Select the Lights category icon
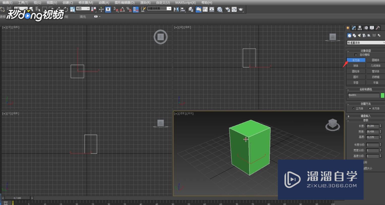The image size is (385, 205). click(x=359, y=35)
